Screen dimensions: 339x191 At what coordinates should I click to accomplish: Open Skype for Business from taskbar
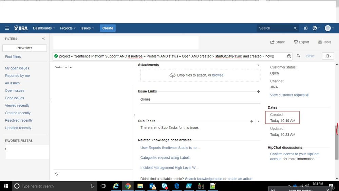[x=165, y=186]
